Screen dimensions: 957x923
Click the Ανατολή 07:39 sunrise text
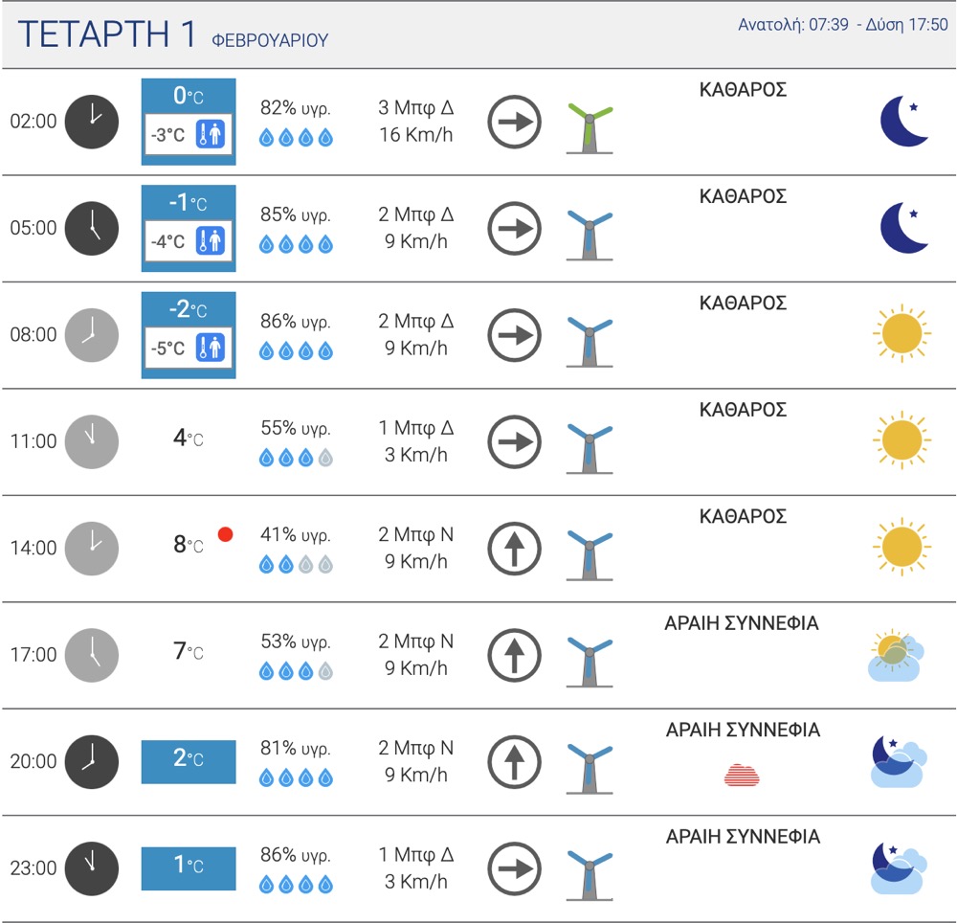[793, 25]
